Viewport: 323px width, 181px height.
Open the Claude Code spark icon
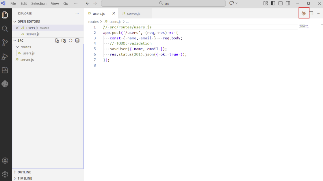click(304, 13)
